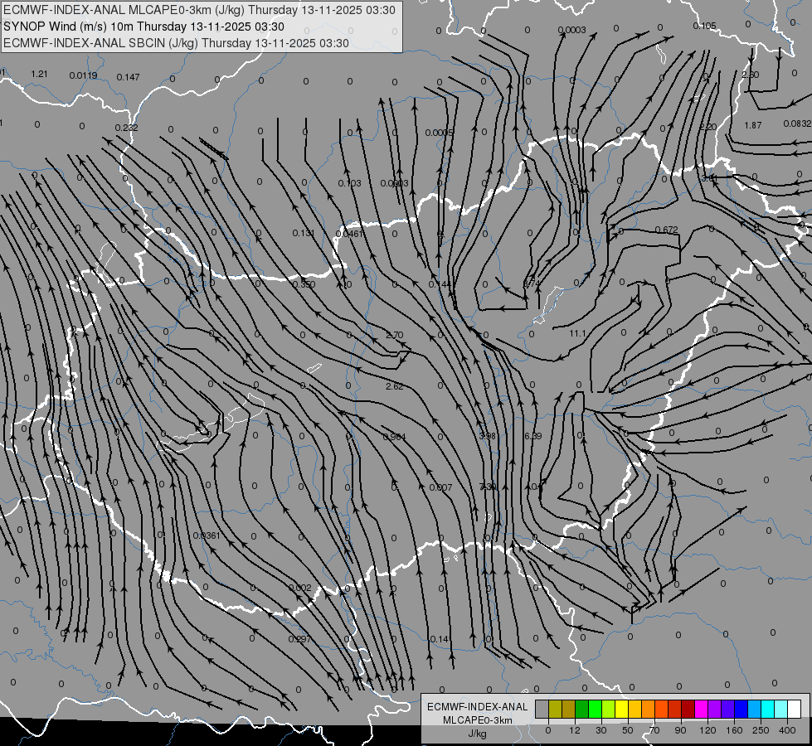This screenshot has height=746, width=812.
Task: Pick the dark red legend swatch
Action: tap(688, 709)
